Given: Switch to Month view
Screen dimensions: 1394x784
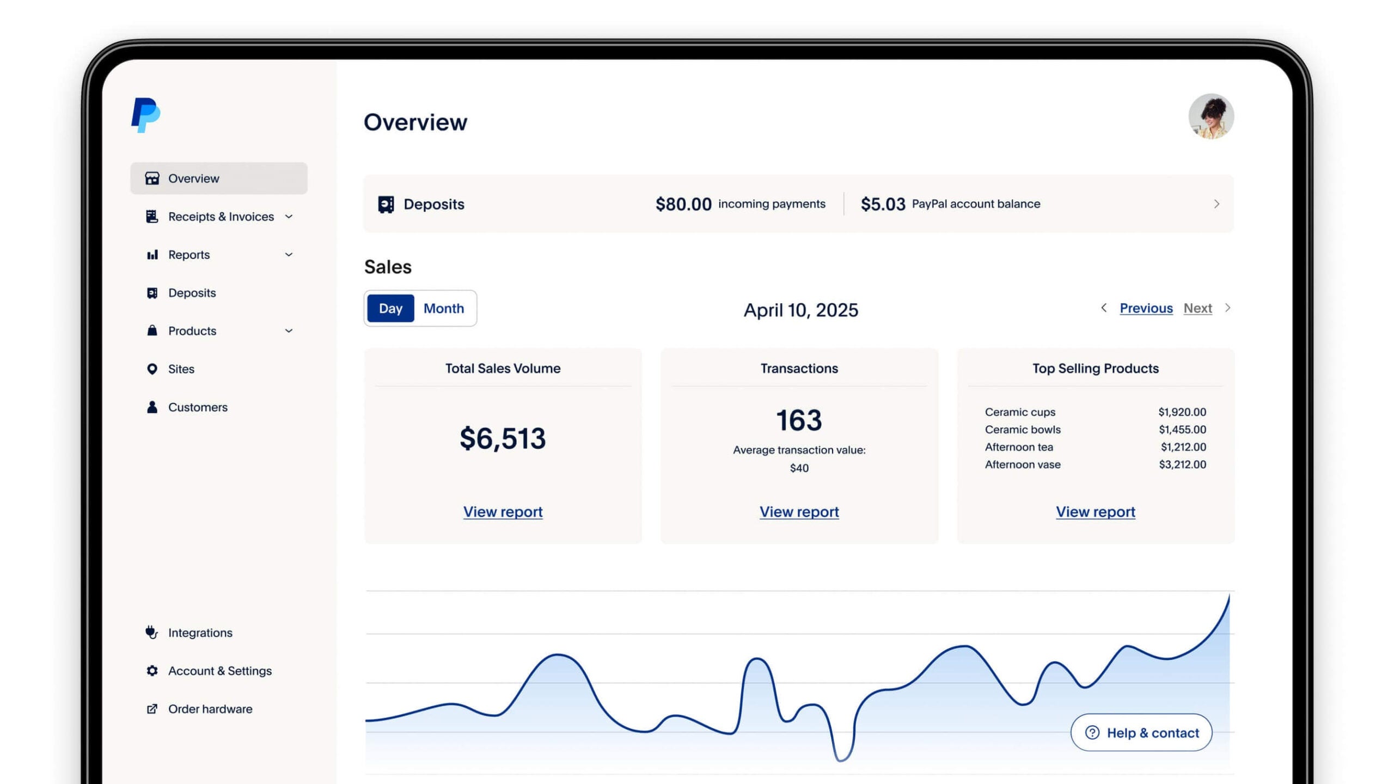Looking at the screenshot, I should point(443,308).
